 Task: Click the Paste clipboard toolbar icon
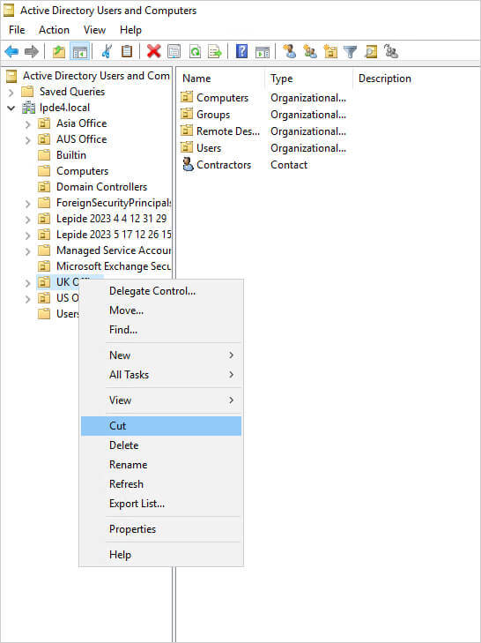pos(127,52)
